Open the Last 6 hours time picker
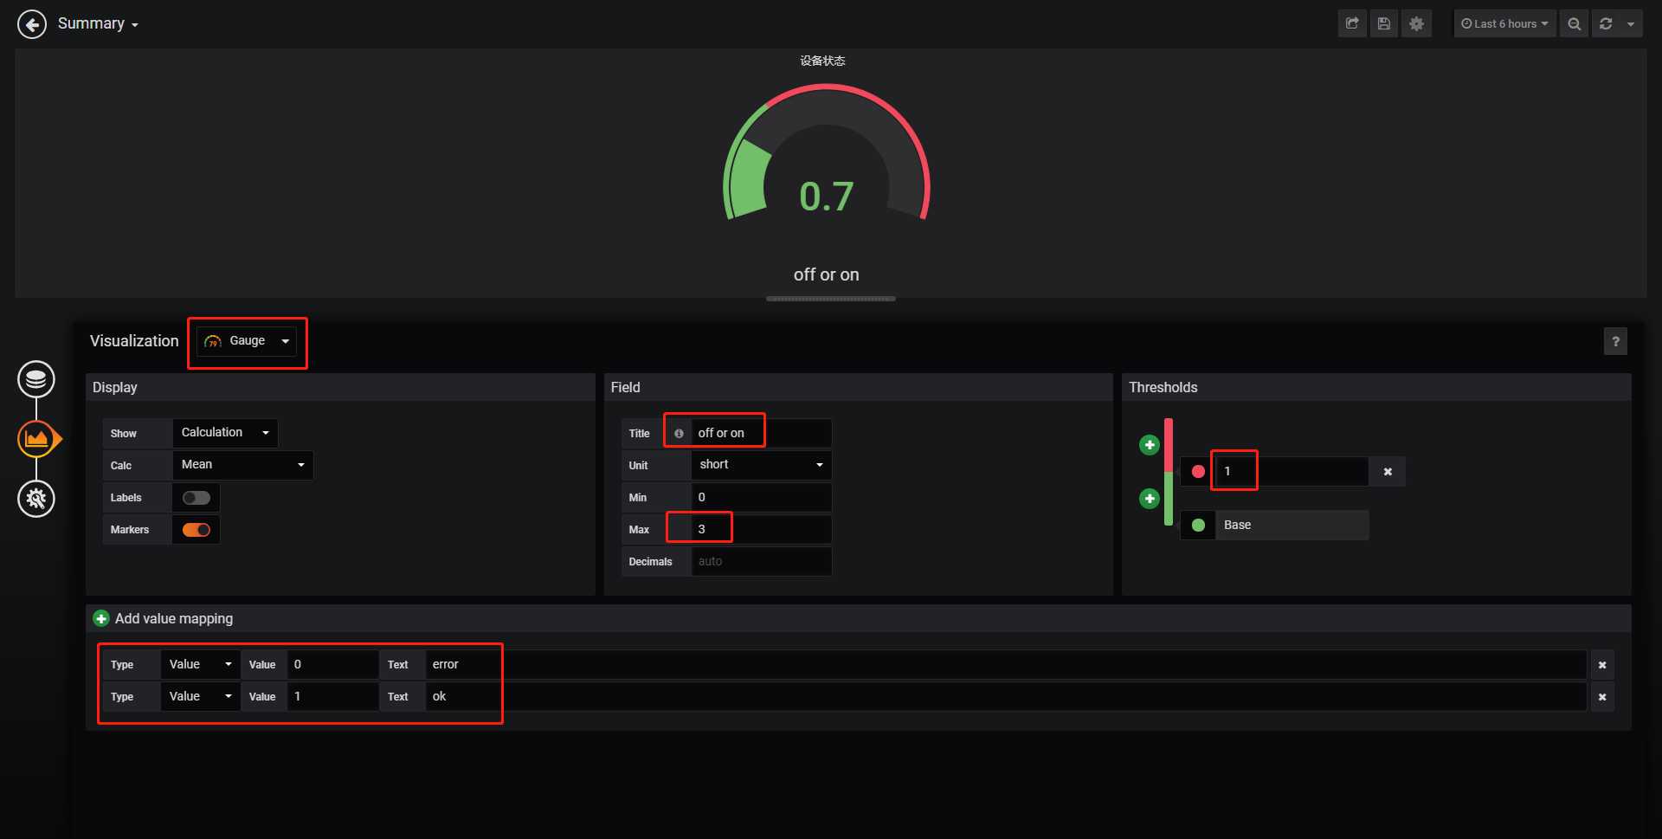 (1504, 24)
